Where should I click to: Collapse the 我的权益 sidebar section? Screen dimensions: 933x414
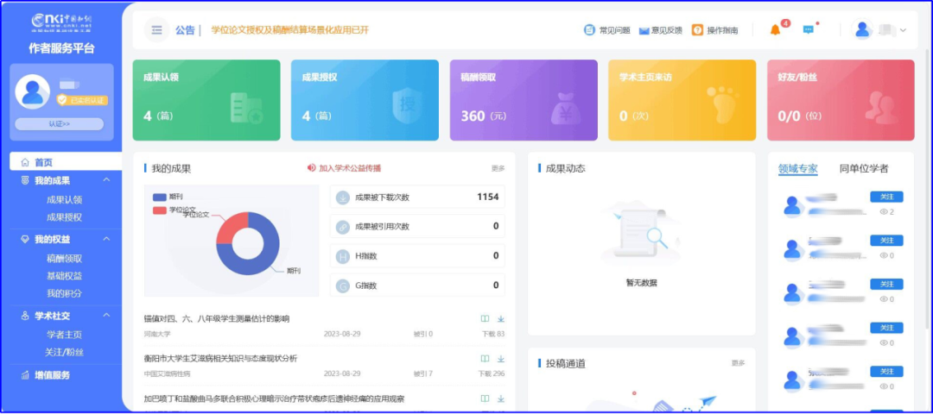pyautogui.click(x=106, y=239)
